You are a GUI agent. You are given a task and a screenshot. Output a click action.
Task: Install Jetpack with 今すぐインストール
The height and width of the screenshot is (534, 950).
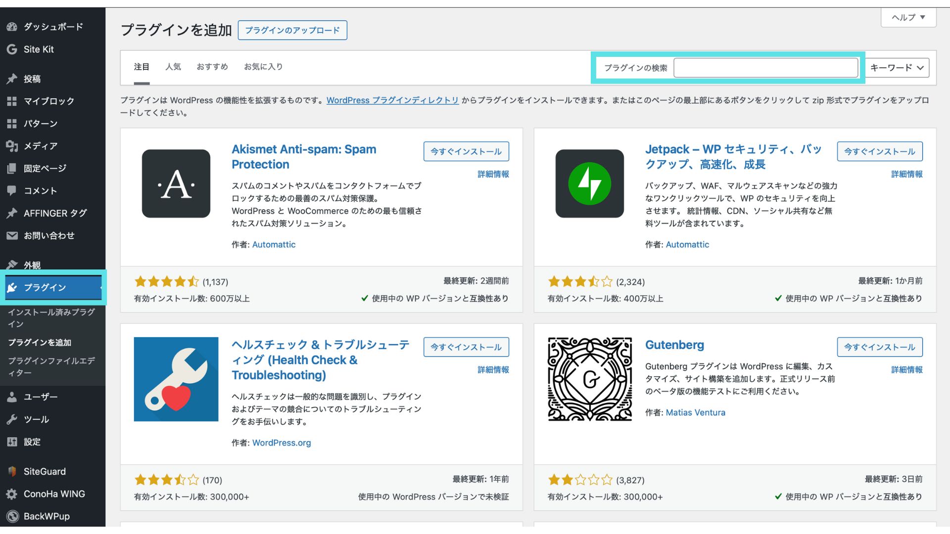click(x=880, y=151)
